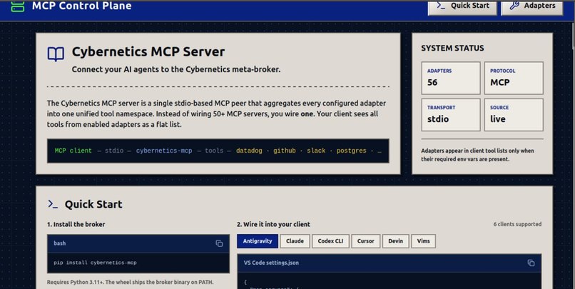
Task: Click the 'MCP Control Plane' title
Action: 81,6
